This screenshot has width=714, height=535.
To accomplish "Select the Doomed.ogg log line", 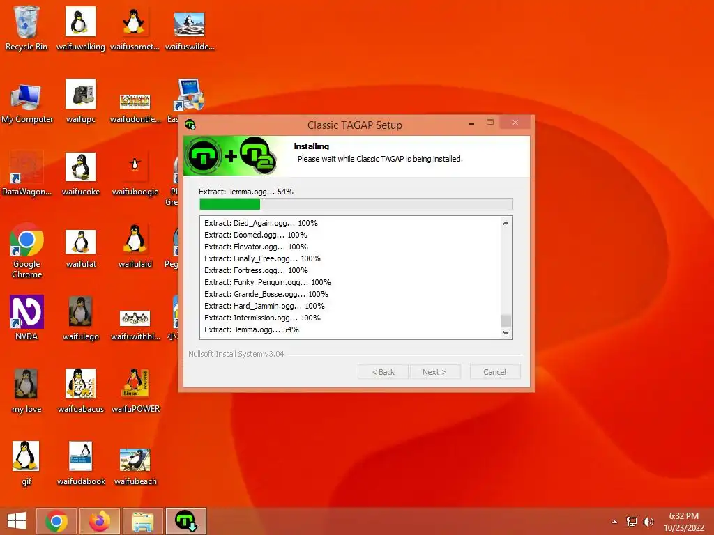I will pos(255,235).
